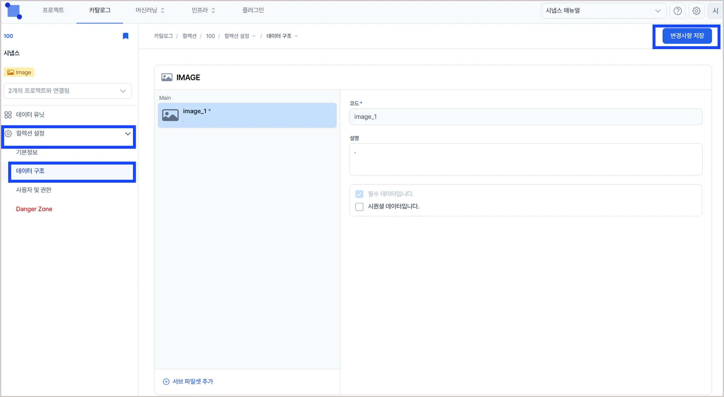Click the bookmark icon beside 100
This screenshot has height=397, width=724.
125,36
